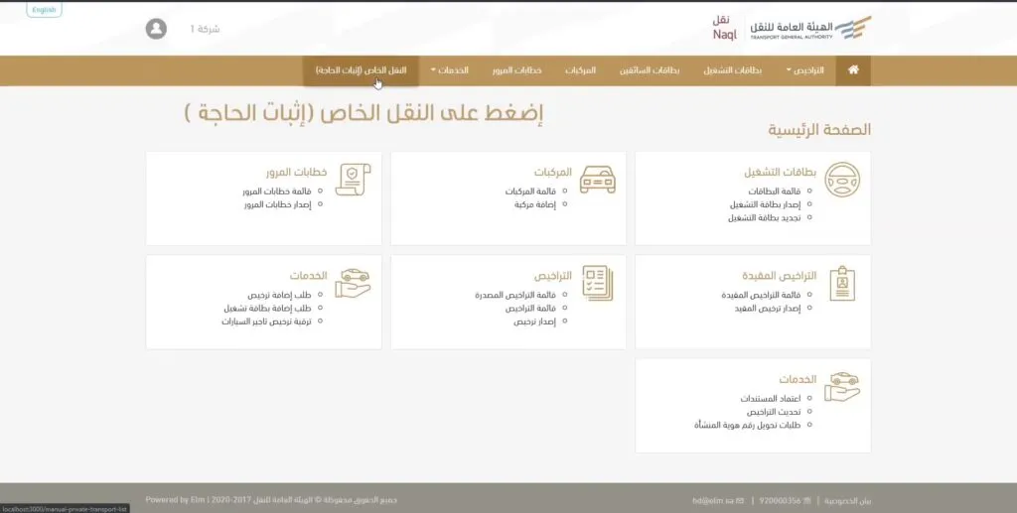Open النقل الخاص (إثبات الحاجة) menu item
The image size is (1017, 513).
click(362, 69)
